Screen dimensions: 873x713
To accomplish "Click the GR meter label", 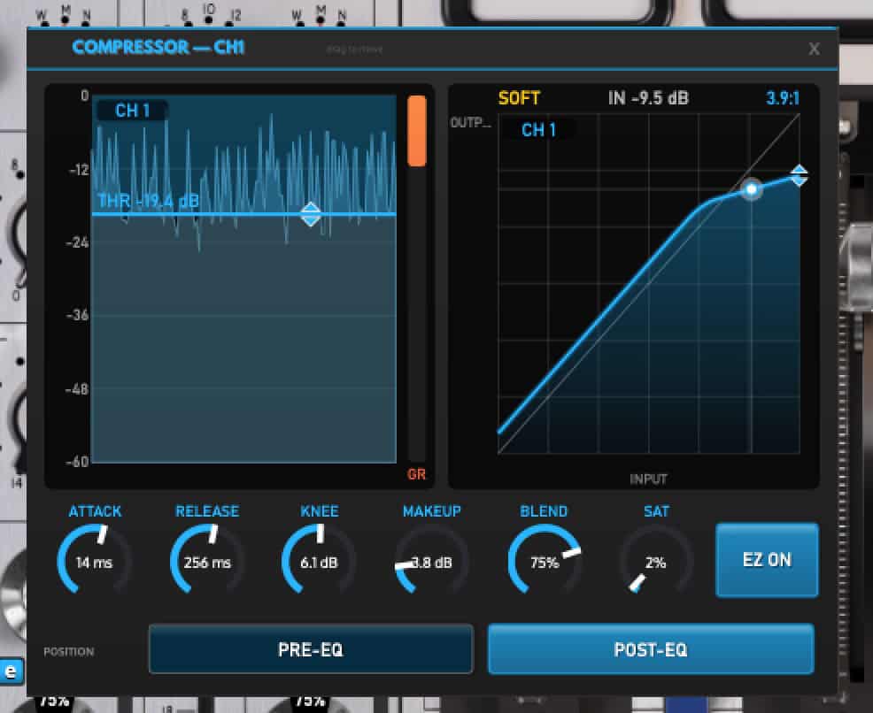I will [x=416, y=474].
